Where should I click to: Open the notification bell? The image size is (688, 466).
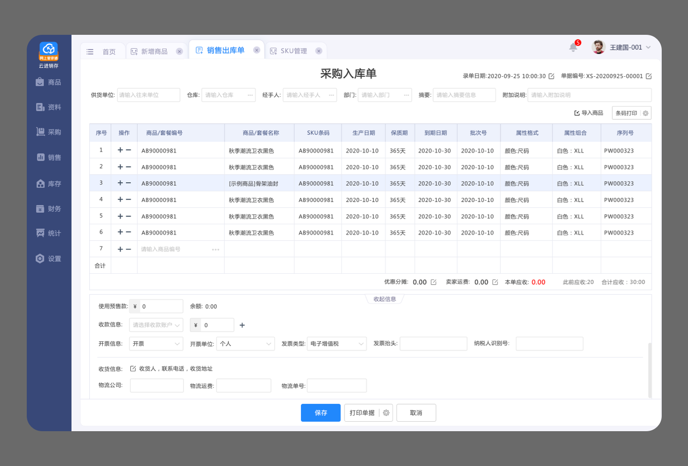[573, 47]
